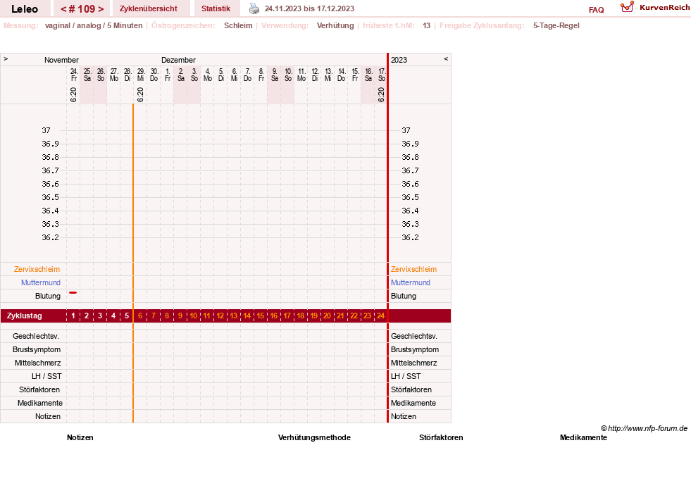Click the left Störfaktoren row label

click(x=39, y=389)
